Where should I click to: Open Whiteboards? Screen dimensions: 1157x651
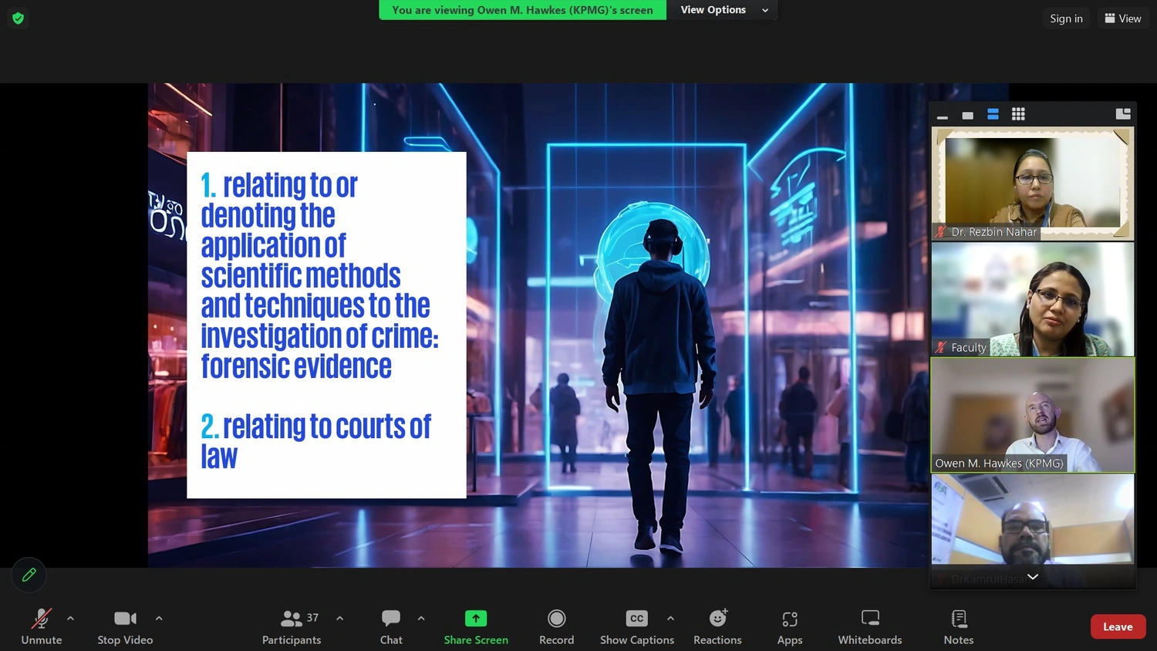[869, 626]
